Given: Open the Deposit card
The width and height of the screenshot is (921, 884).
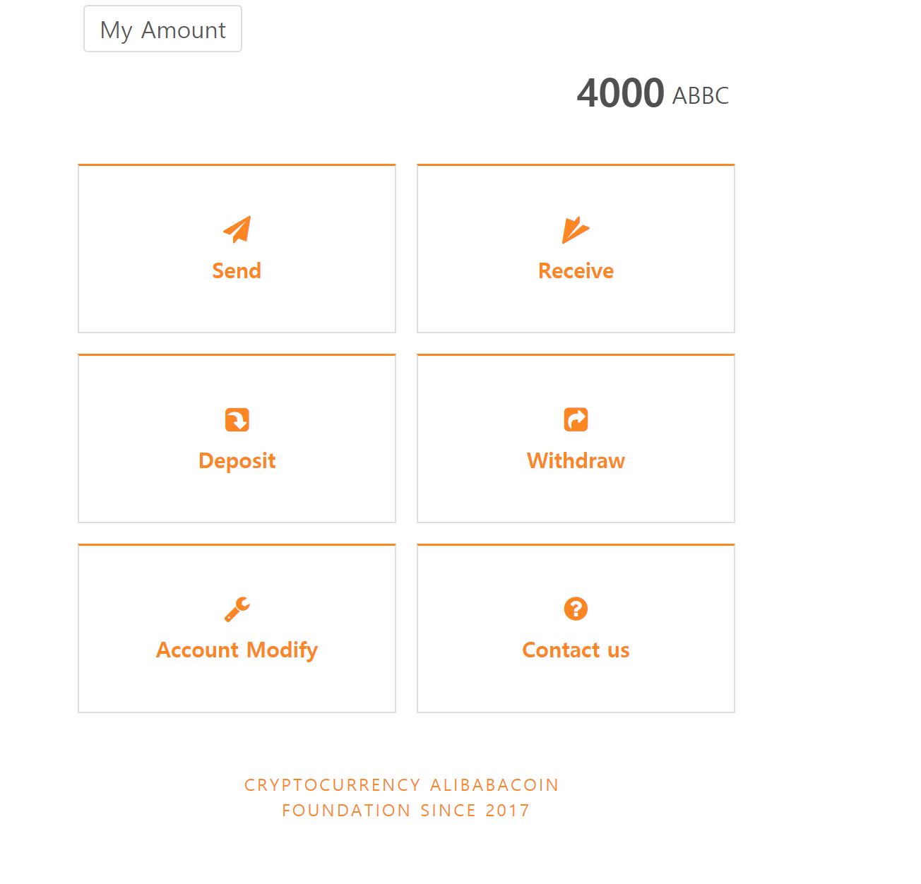Looking at the screenshot, I should [237, 438].
